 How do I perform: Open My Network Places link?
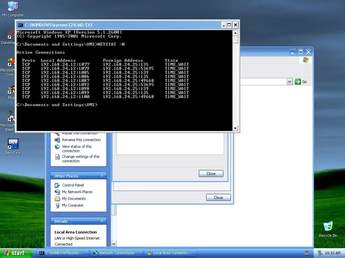pyautogui.click(x=77, y=192)
